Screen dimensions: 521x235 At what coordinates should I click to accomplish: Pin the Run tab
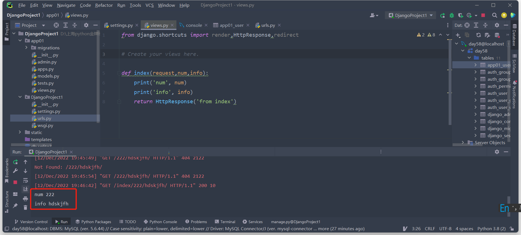pos(15,205)
